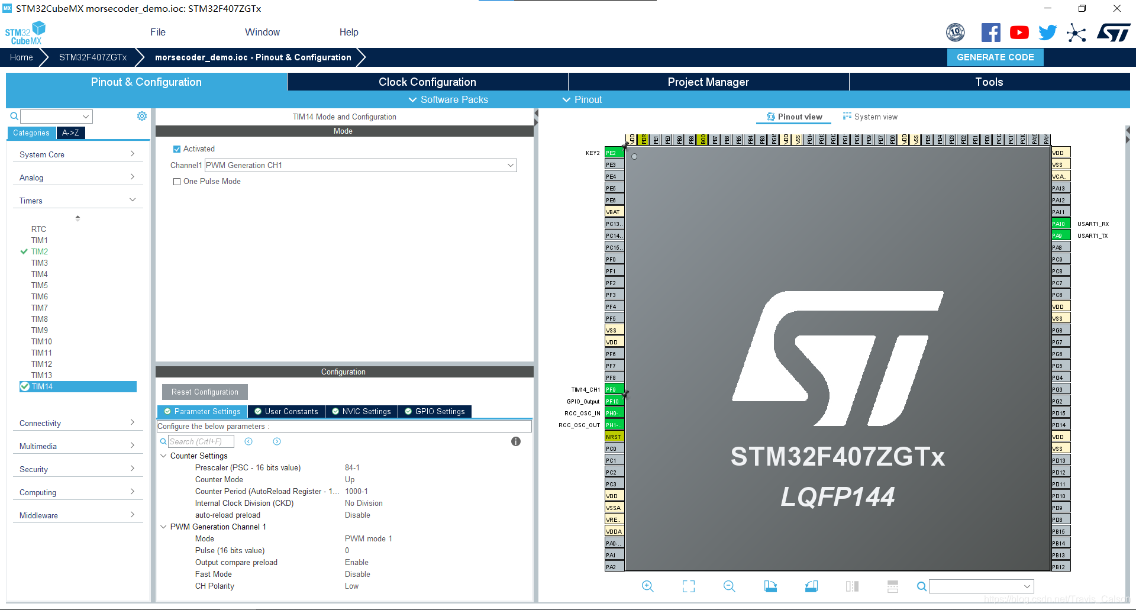
Task: Expand Multimedia category
Action: (78, 446)
